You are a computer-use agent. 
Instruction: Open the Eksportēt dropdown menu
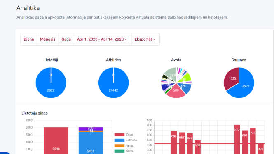[145, 39]
